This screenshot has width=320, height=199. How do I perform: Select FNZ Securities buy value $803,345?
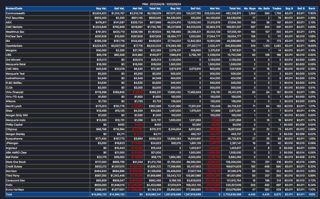[101, 18]
